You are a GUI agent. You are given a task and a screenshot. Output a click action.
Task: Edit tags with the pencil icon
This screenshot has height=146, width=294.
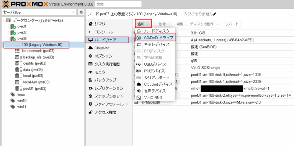click(x=215, y=14)
